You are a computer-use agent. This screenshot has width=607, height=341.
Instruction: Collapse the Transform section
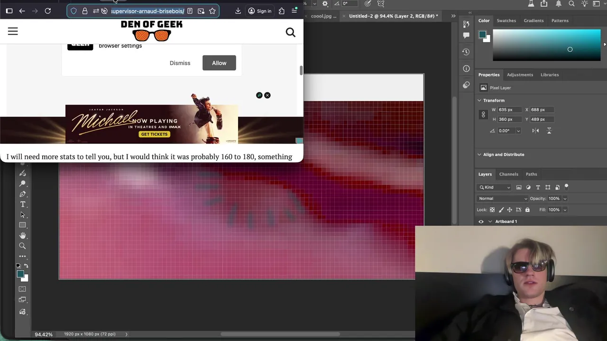[479, 100]
